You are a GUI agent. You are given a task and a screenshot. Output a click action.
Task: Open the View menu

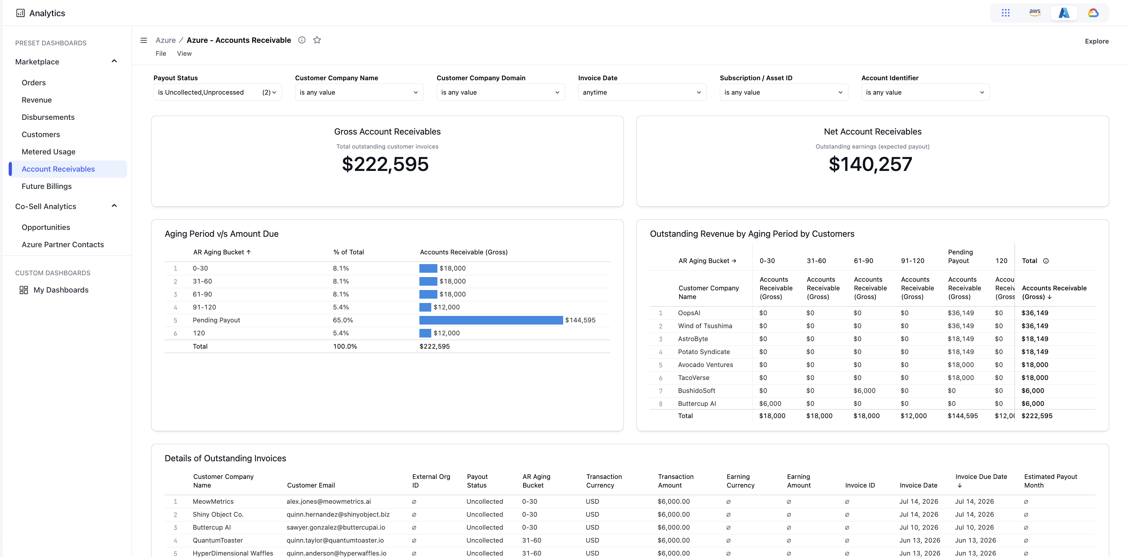tap(184, 53)
